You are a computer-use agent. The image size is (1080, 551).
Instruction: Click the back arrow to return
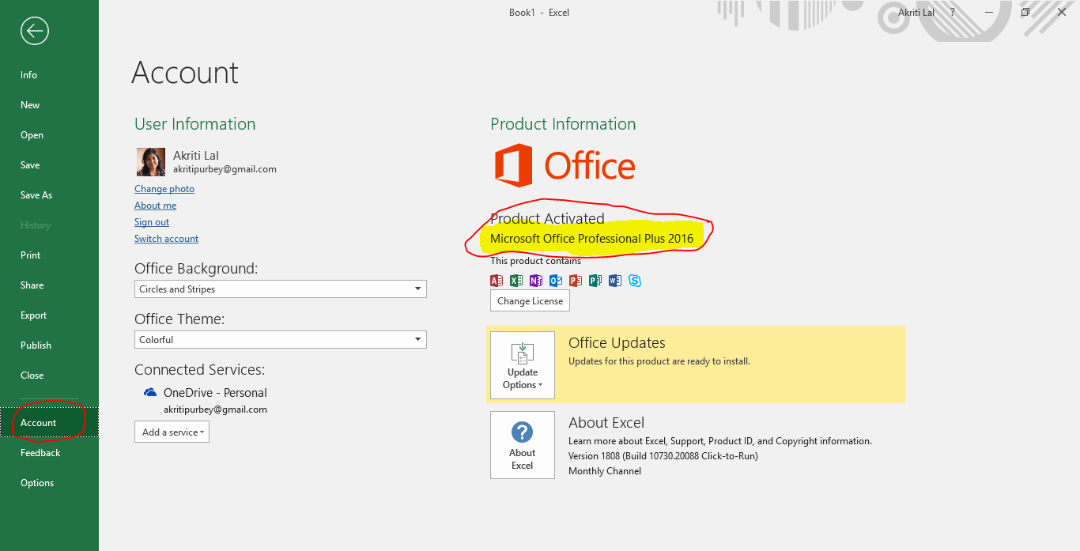(35, 31)
